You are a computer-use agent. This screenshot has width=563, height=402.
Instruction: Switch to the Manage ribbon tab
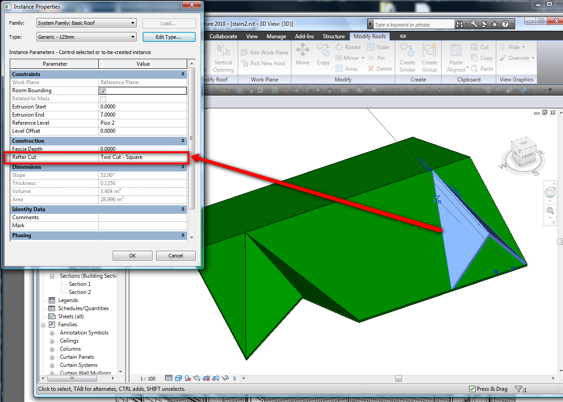(276, 36)
